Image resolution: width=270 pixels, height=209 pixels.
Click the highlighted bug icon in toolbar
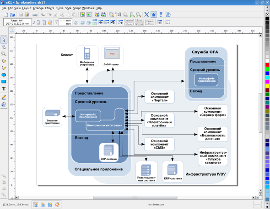[x=154, y=15]
